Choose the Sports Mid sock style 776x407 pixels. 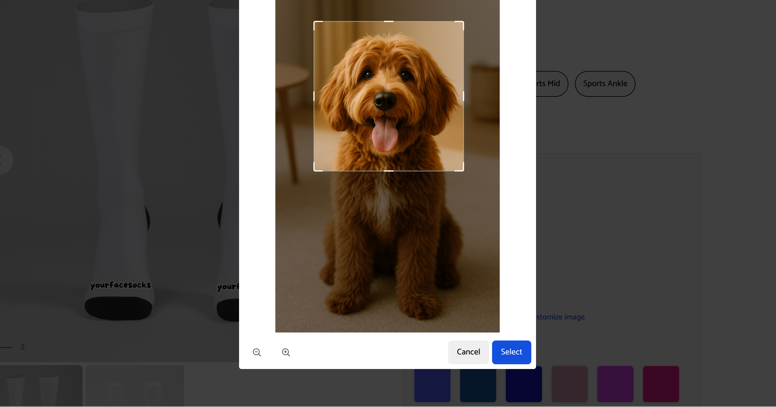pyautogui.click(x=551, y=84)
